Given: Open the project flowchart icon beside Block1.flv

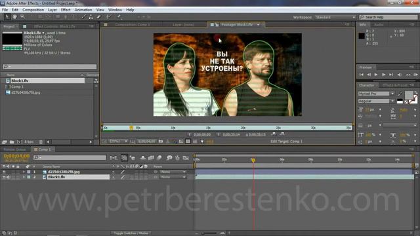Looking at the screenshot, I should [x=96, y=81].
